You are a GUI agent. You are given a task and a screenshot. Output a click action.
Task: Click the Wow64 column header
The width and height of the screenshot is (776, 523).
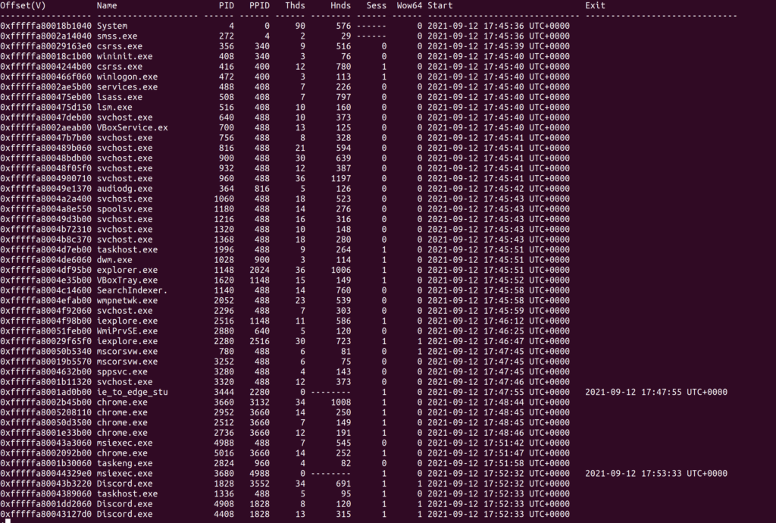point(410,5)
